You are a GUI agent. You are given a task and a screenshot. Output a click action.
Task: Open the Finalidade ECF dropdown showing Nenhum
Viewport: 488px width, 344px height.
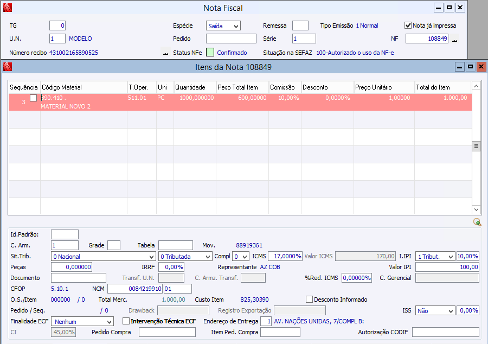point(82,321)
